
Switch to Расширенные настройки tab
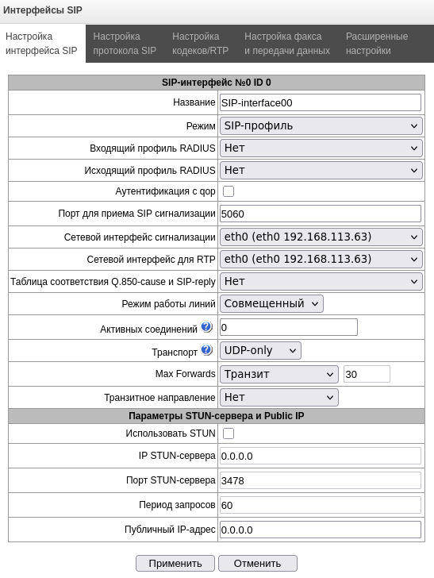377,44
